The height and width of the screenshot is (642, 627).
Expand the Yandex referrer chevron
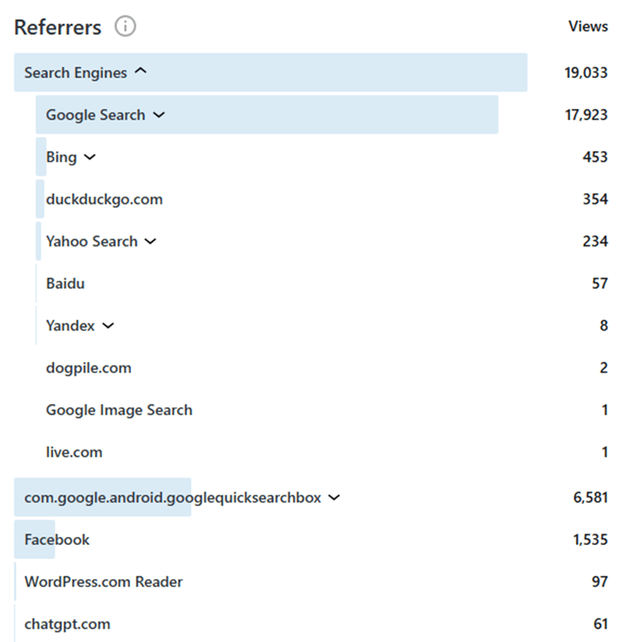(107, 325)
